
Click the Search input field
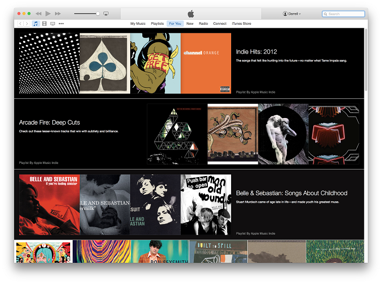pyautogui.click(x=344, y=14)
